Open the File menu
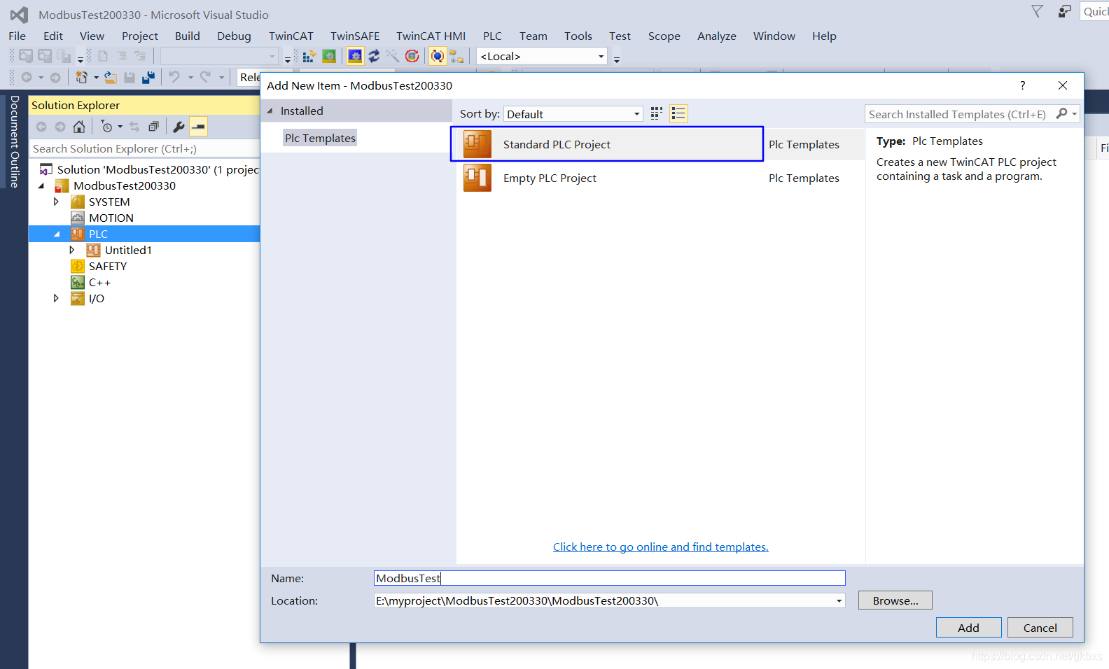 coord(18,36)
